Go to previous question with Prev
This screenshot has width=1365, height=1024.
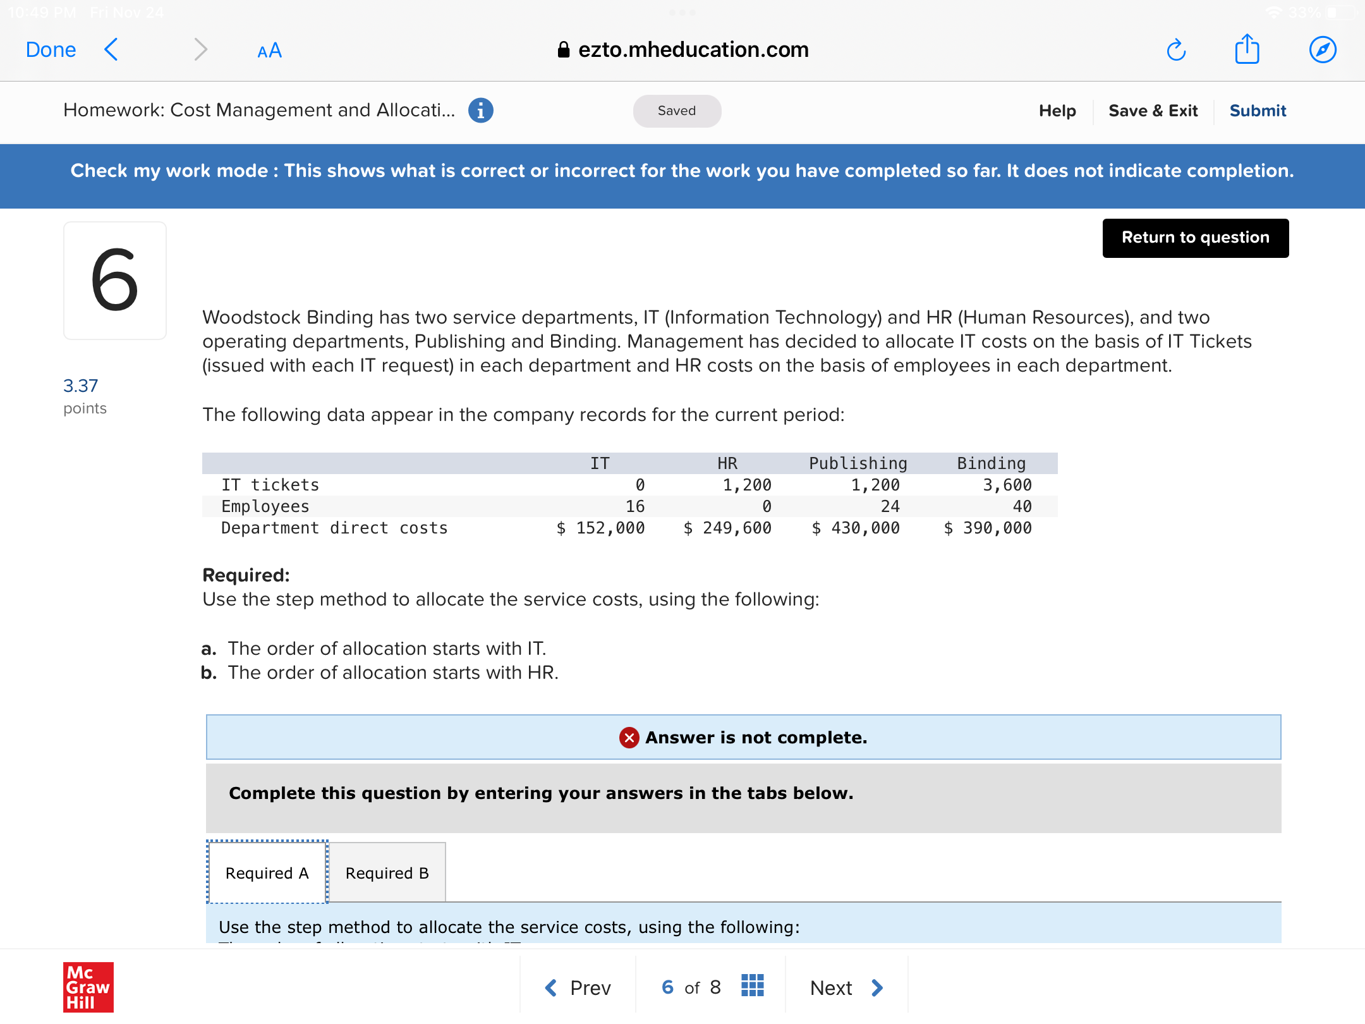tap(578, 987)
